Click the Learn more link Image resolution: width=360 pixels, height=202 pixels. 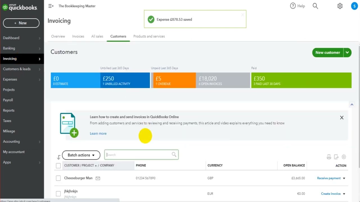click(98, 134)
